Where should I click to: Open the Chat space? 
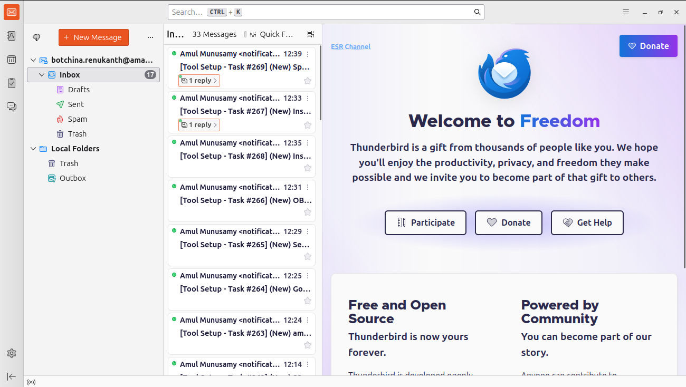pyautogui.click(x=12, y=107)
